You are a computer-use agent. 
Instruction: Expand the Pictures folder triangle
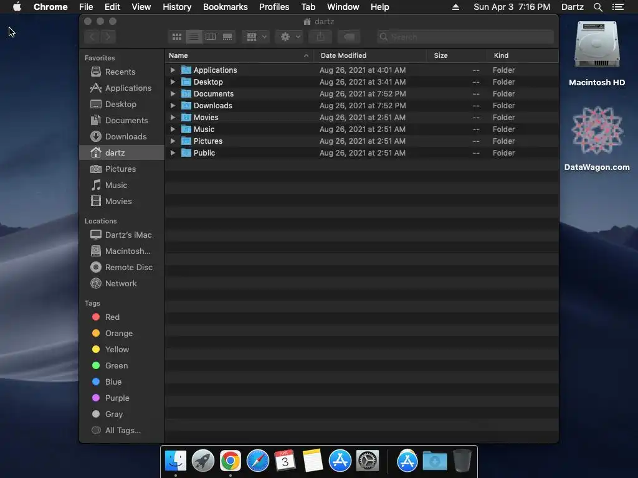[x=173, y=141]
